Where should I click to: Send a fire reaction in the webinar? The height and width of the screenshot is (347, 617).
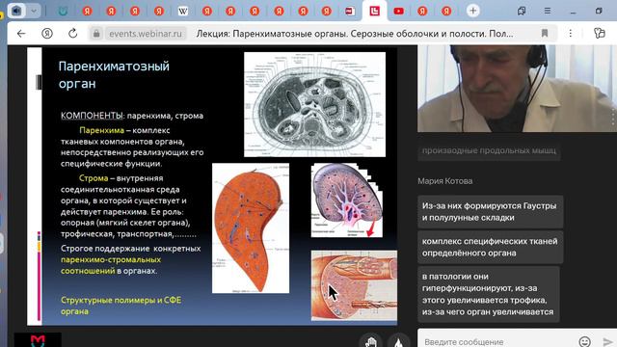(x=398, y=341)
